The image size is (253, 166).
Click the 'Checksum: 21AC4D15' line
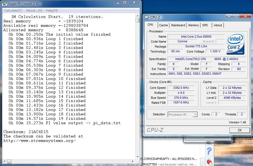(x=26, y=132)
